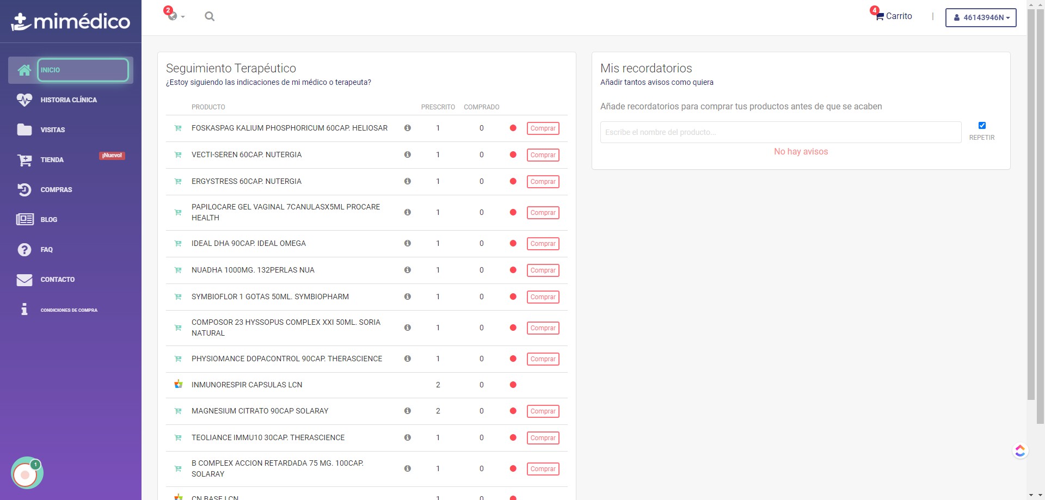Click the info icon for Condiciones de compra

24,309
